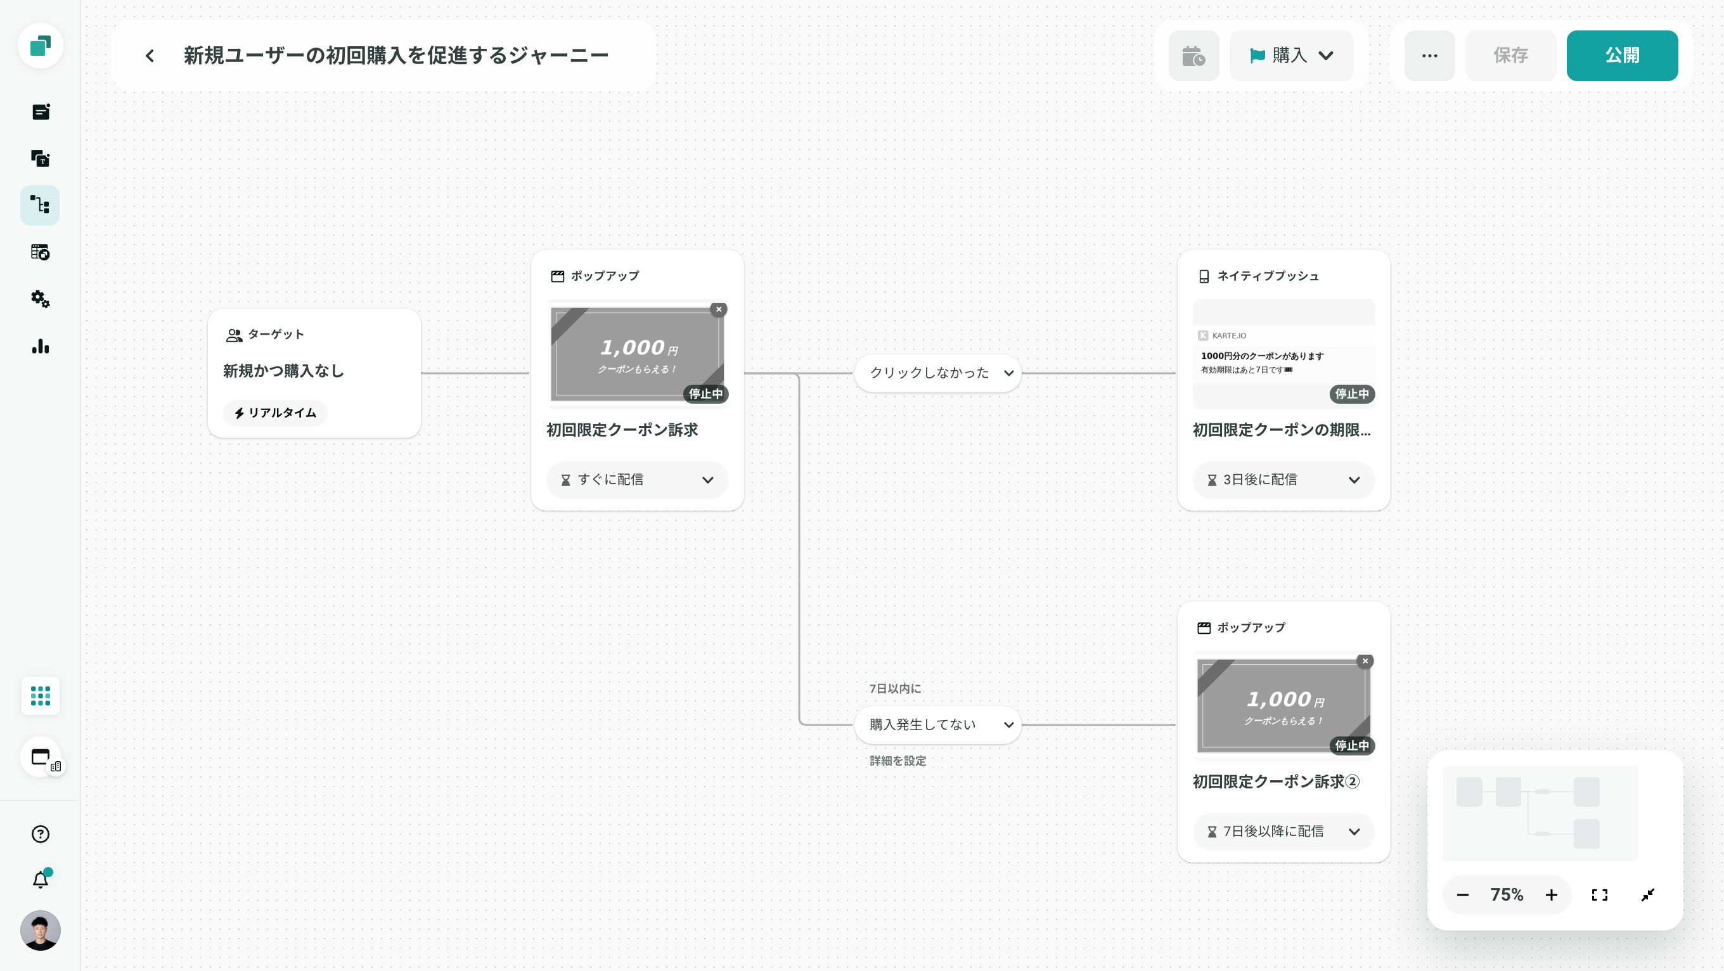1724x971 pixels.
Task: Click the fit-to-screen icon in zoom panel
Action: 1600,895
